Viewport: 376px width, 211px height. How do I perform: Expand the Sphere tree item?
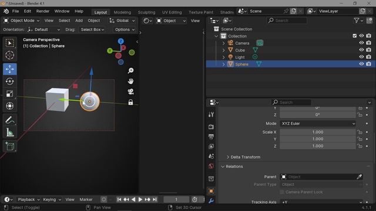tap(223, 64)
